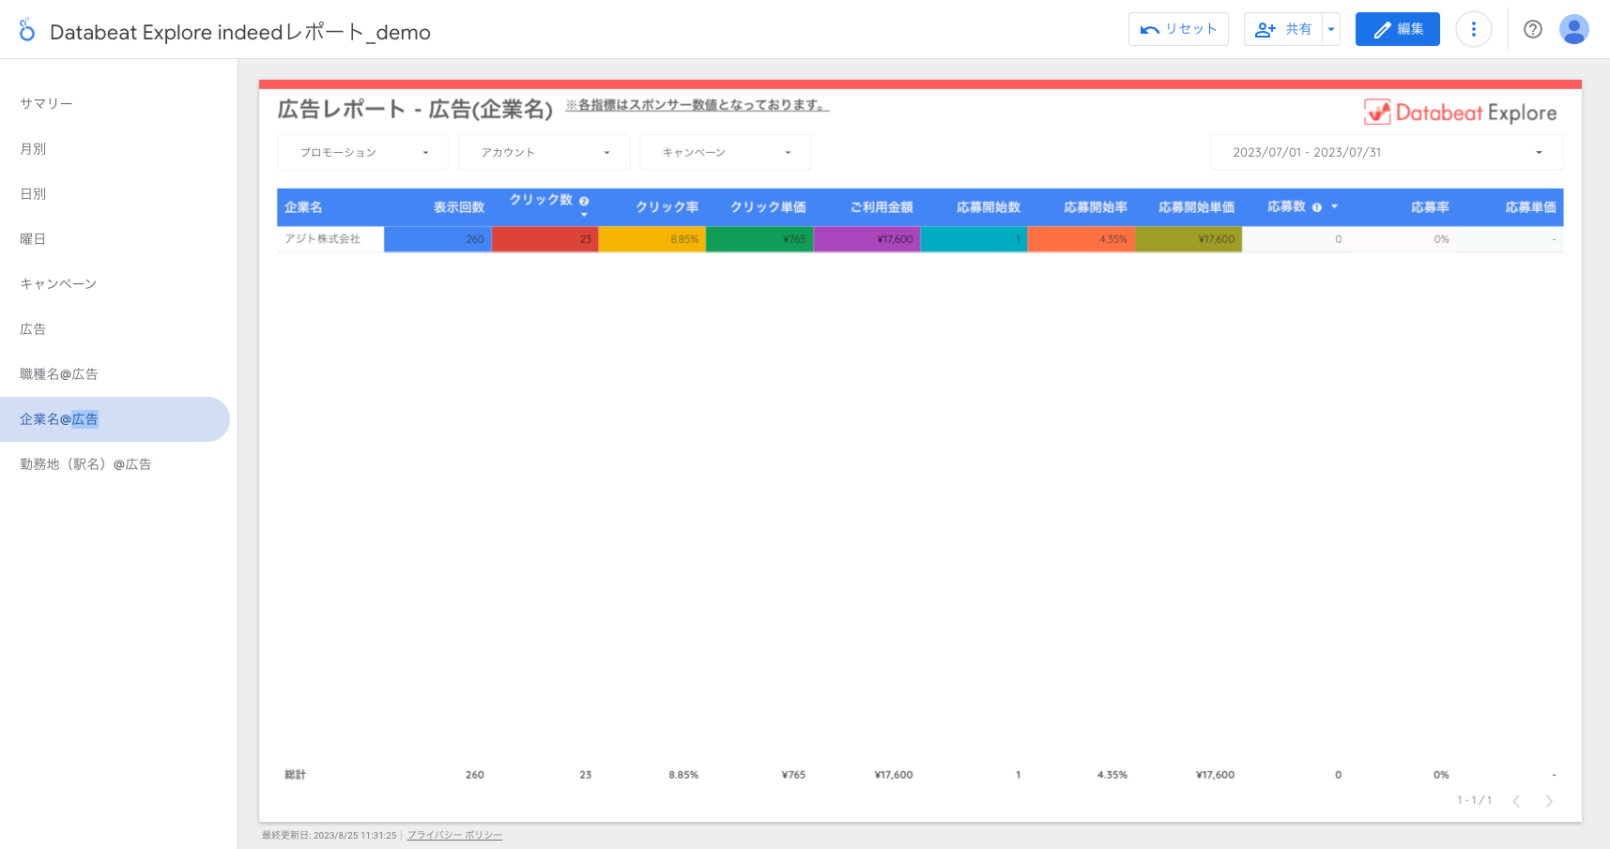Sort table by 応募数 column header

pos(1286,206)
